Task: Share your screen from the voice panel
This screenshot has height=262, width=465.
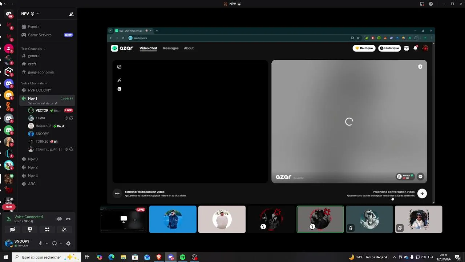Action: click(x=30, y=230)
